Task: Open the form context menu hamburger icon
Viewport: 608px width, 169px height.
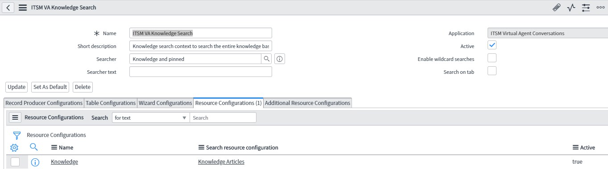Action: (x=23, y=8)
